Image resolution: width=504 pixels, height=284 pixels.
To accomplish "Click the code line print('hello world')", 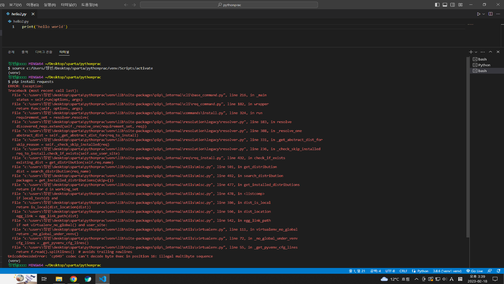I will 45,27.
